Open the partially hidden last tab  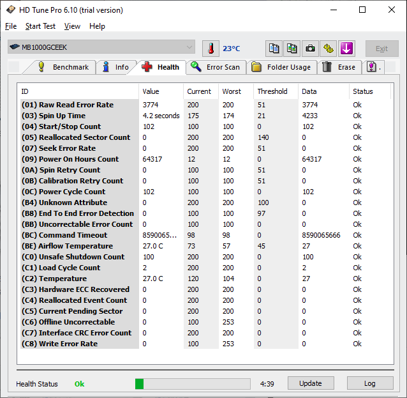[x=374, y=67]
